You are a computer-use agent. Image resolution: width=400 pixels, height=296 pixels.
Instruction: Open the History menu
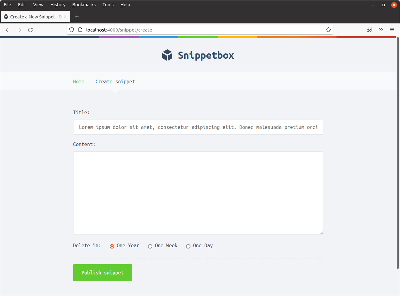tap(58, 5)
